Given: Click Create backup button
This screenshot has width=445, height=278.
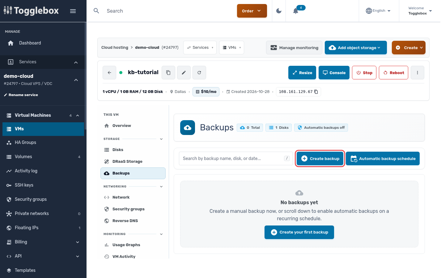Looking at the screenshot, I should click(x=320, y=158).
